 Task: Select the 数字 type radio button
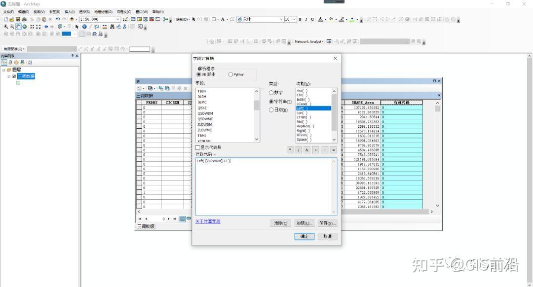(271, 93)
